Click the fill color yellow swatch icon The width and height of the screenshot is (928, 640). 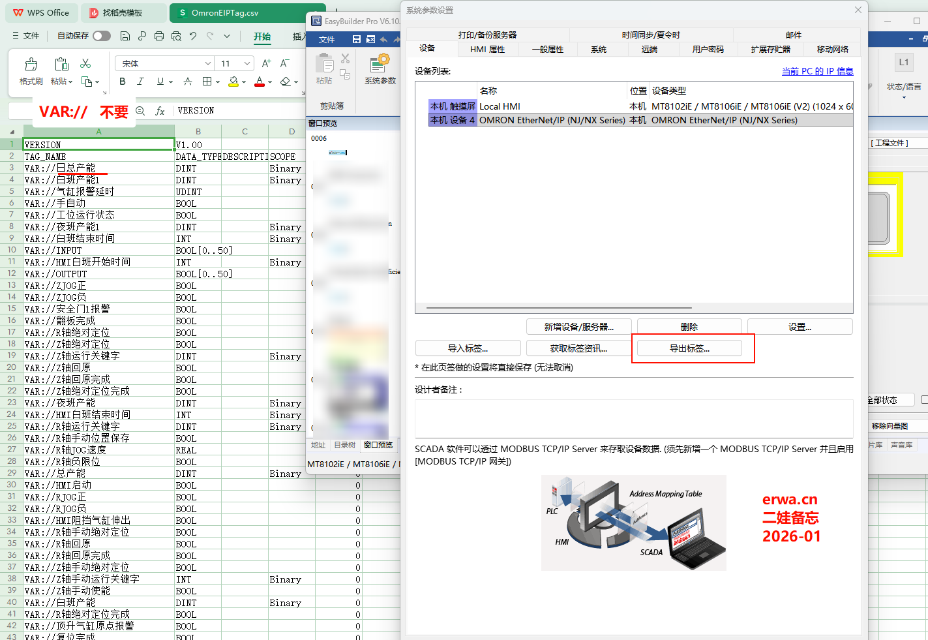tap(233, 82)
